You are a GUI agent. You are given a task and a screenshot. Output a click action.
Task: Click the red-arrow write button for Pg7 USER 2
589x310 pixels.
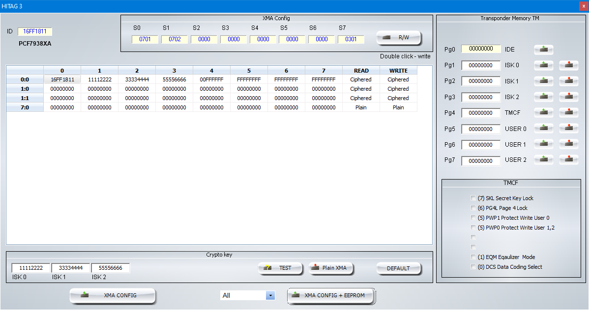[569, 160]
